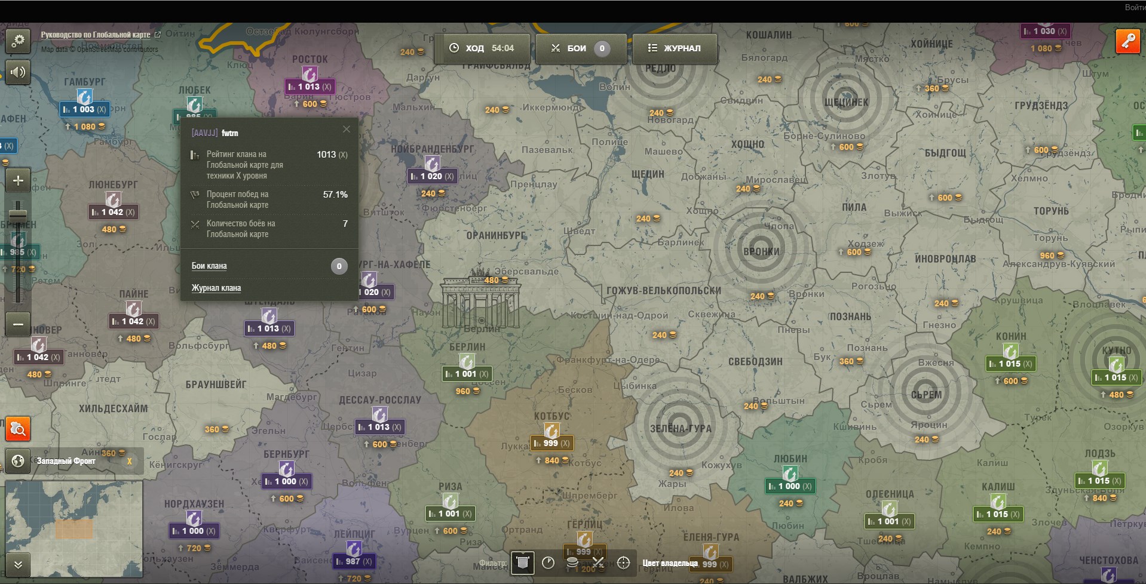Select the Зелёна-Гура landing zone target

pos(680,425)
